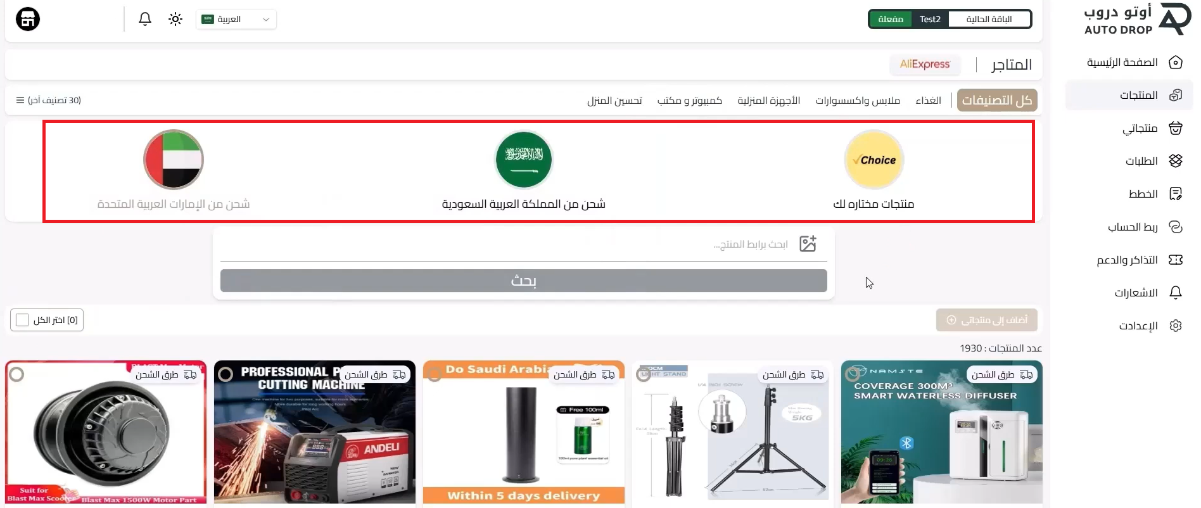Click the product link search field
The height and width of the screenshot is (508, 1201).
click(507, 244)
